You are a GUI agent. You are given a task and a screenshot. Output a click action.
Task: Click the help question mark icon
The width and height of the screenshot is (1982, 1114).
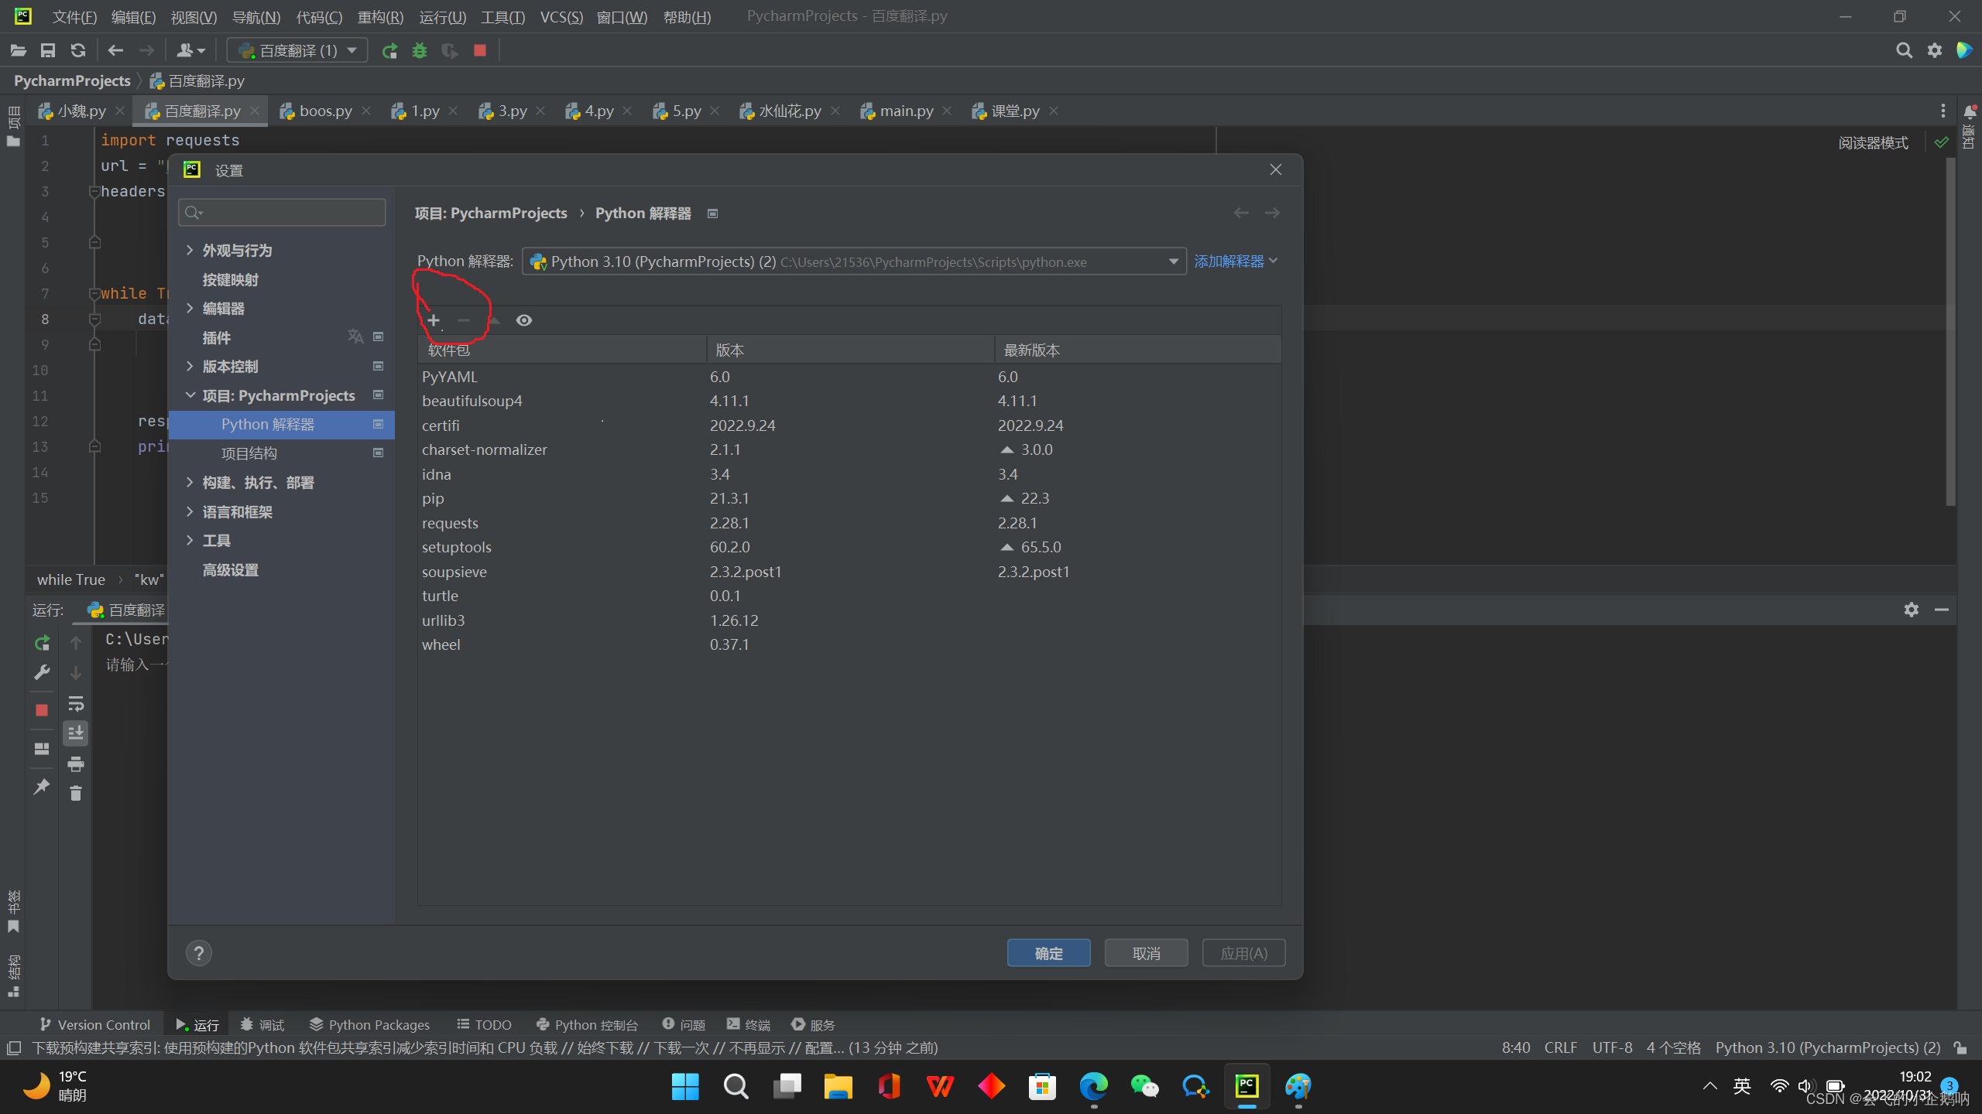pos(199,953)
